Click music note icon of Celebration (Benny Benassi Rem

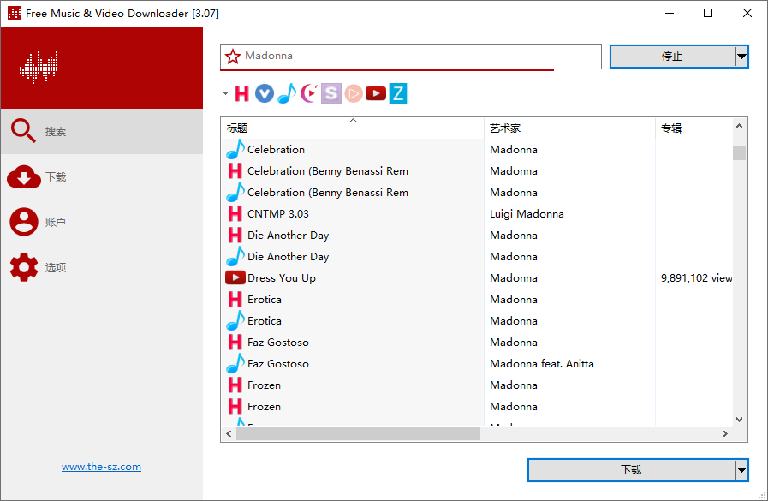235,193
